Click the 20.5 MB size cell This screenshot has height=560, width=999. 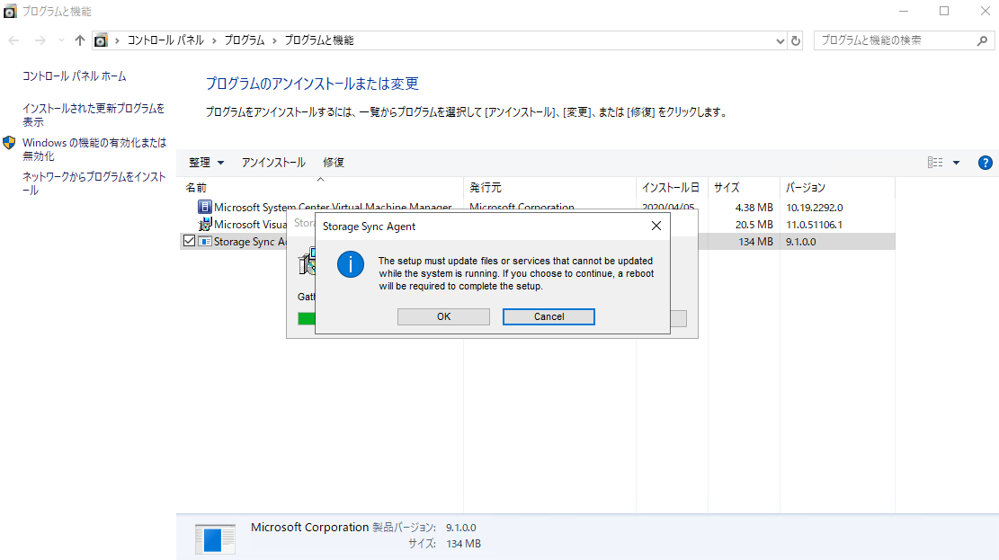coord(754,225)
